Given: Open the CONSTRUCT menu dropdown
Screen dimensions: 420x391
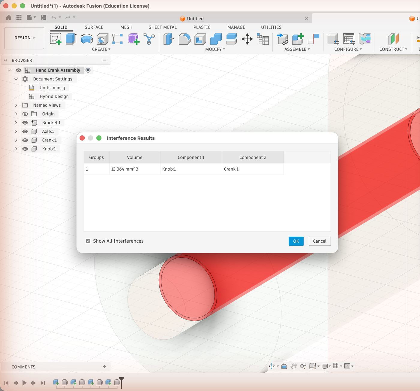Looking at the screenshot, I should (393, 49).
